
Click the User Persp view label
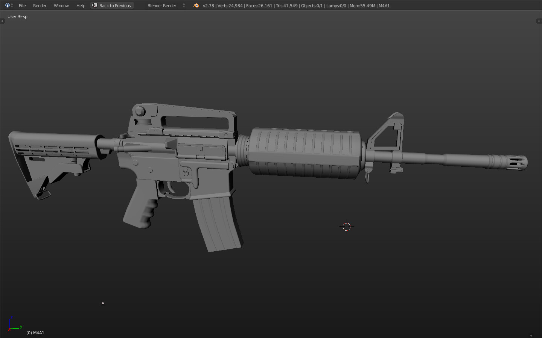coord(17,17)
